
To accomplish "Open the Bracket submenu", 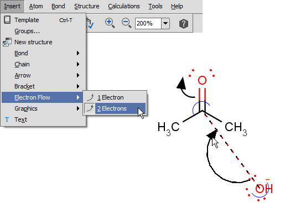I will (x=44, y=86).
